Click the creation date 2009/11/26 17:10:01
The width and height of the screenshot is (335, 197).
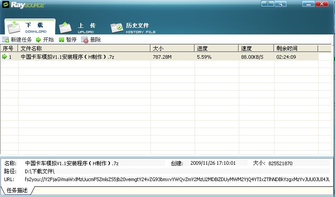coord(213,163)
